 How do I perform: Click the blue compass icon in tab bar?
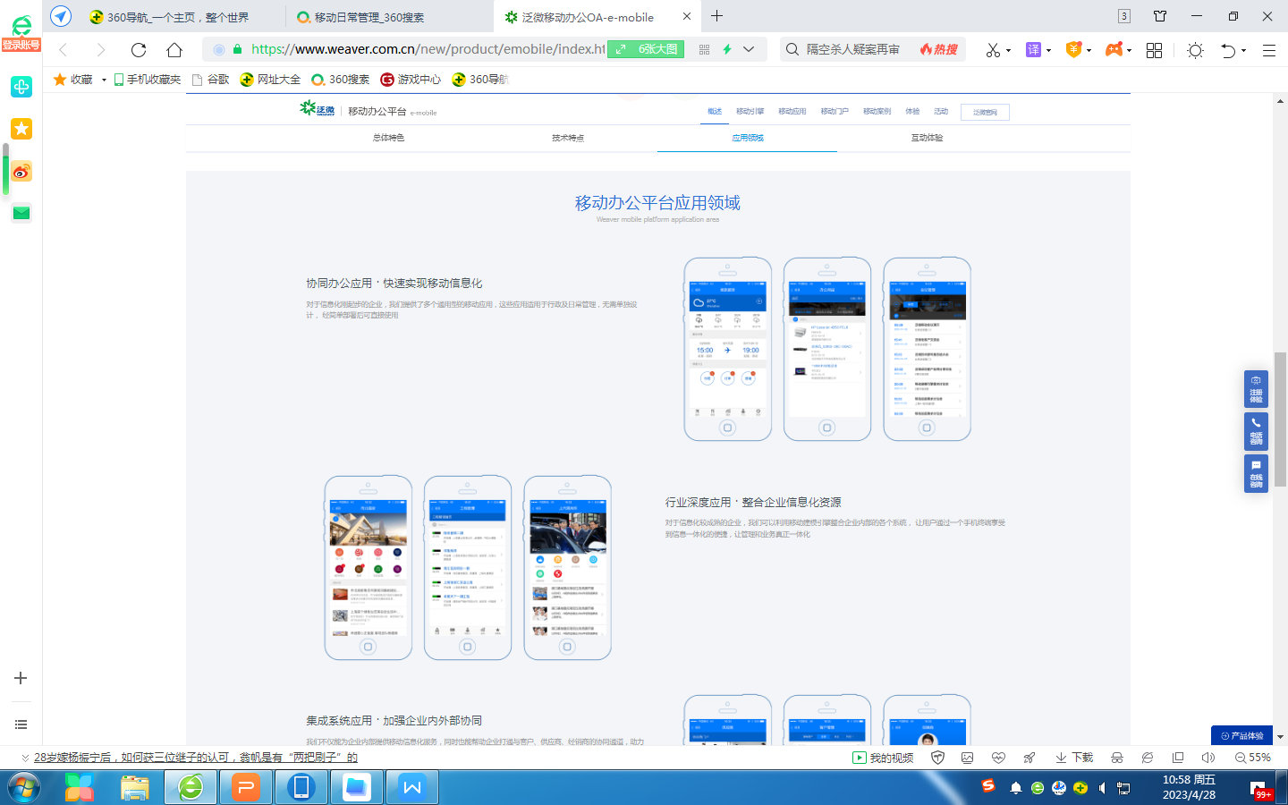61,16
